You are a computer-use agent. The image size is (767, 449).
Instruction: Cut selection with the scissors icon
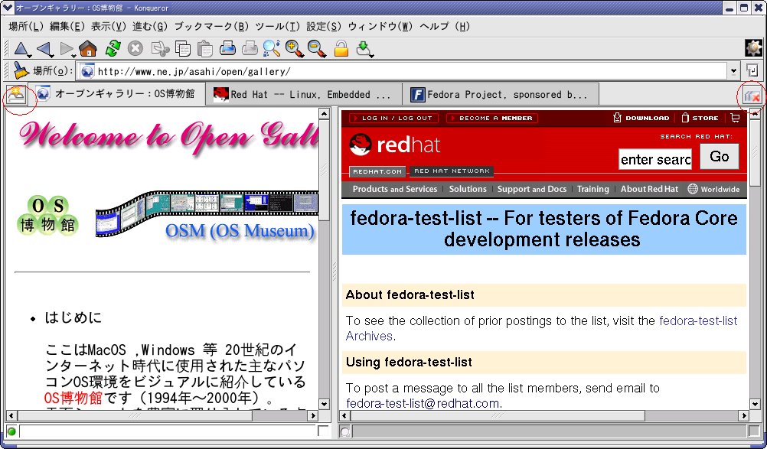click(x=160, y=48)
